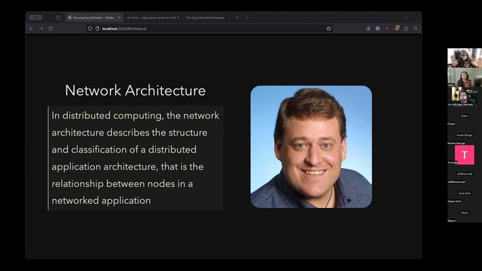This screenshot has height=271, width=482.
Task: Go back to the previous page
Action: (31, 28)
